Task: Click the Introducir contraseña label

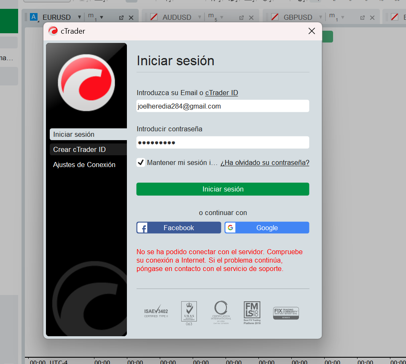Action: [x=169, y=129]
